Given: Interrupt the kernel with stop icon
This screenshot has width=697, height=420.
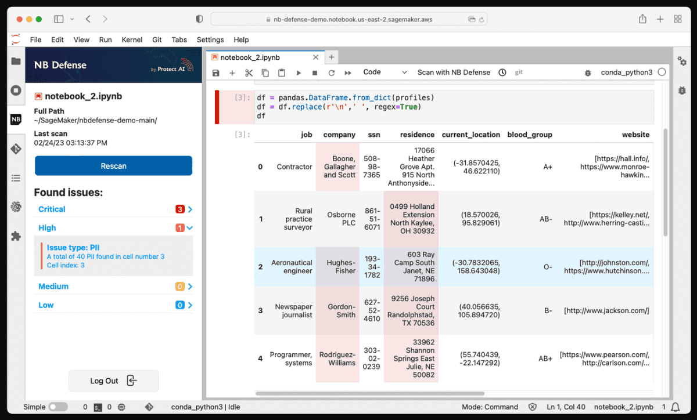Looking at the screenshot, I should (315, 73).
